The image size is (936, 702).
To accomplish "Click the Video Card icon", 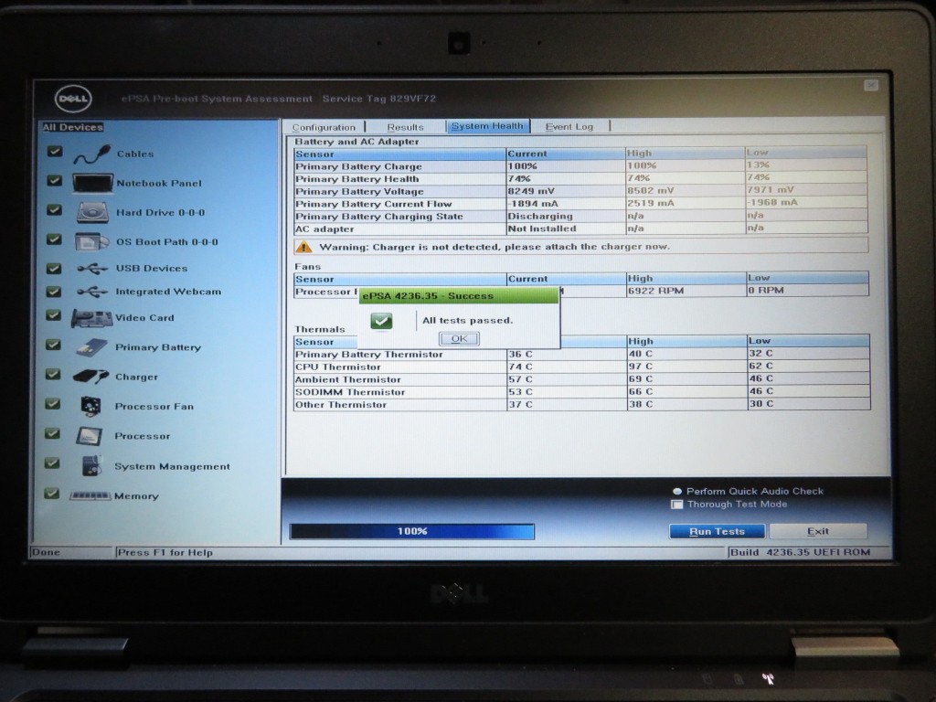I will pyautogui.click(x=92, y=318).
